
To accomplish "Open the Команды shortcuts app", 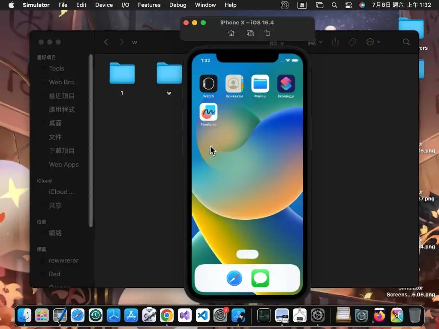I will (x=286, y=84).
